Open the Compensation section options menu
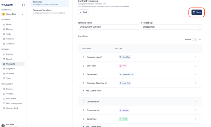This screenshot has width=211, height=127. pos(196,102)
